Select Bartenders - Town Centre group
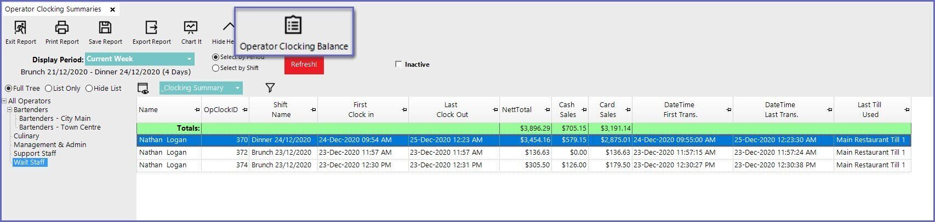 click(x=60, y=127)
